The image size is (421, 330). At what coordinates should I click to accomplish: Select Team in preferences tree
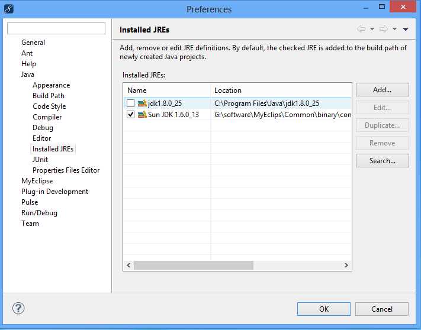pyautogui.click(x=30, y=224)
